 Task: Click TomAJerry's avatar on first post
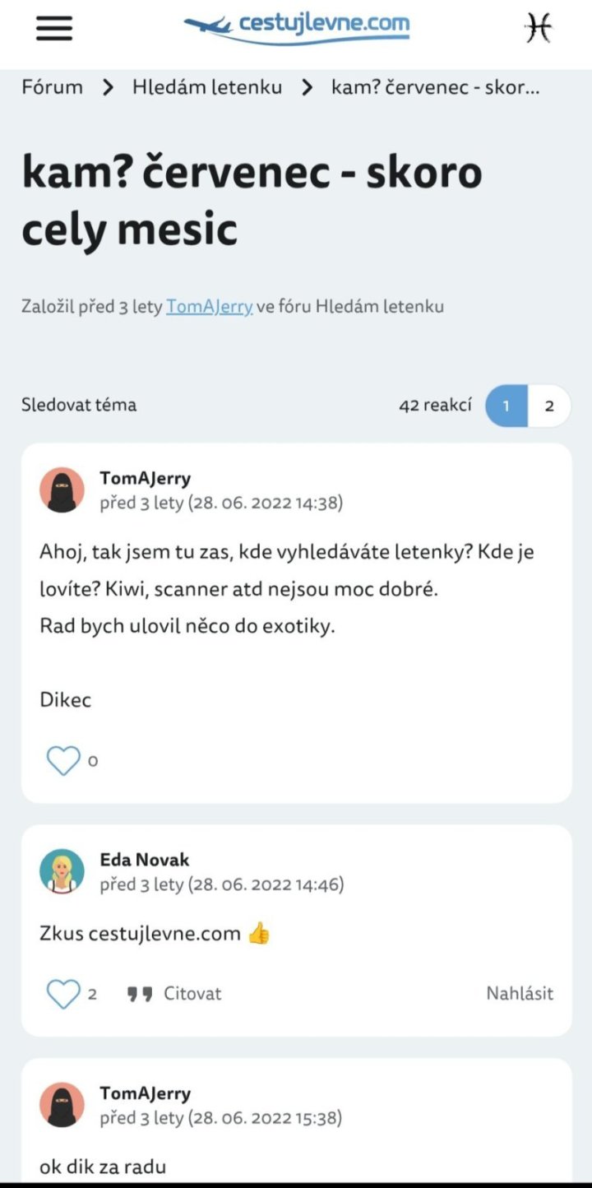(62, 490)
